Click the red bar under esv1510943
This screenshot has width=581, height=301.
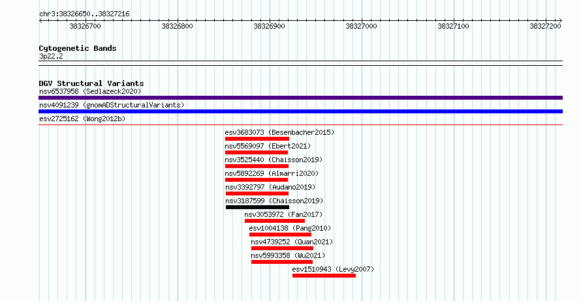point(324,276)
